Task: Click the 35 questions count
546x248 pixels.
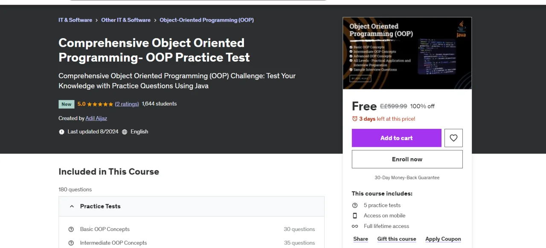Action: (299, 243)
